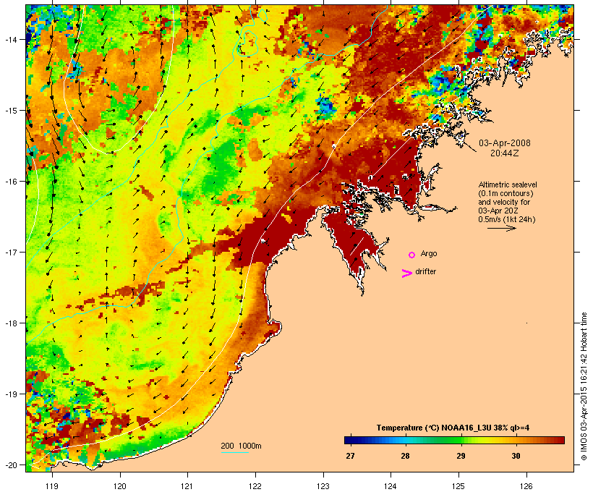This screenshot has height=492, width=593.
Task: Click the '122' longitude axis label
Action: 255,485
